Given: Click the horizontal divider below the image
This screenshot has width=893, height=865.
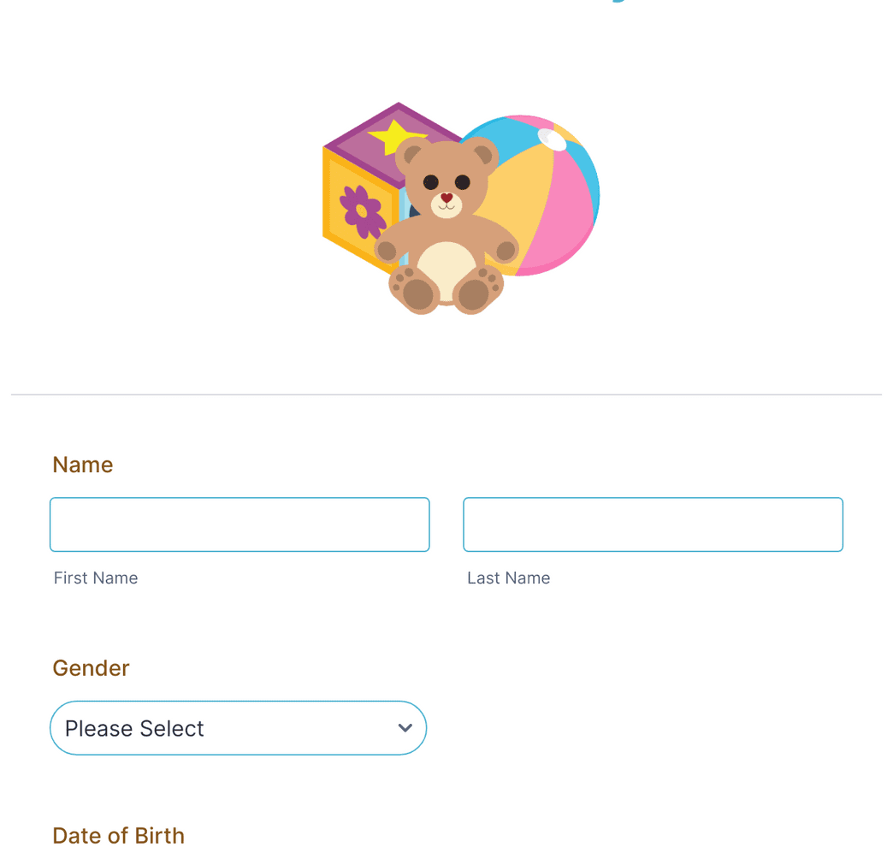Looking at the screenshot, I should click(446, 394).
